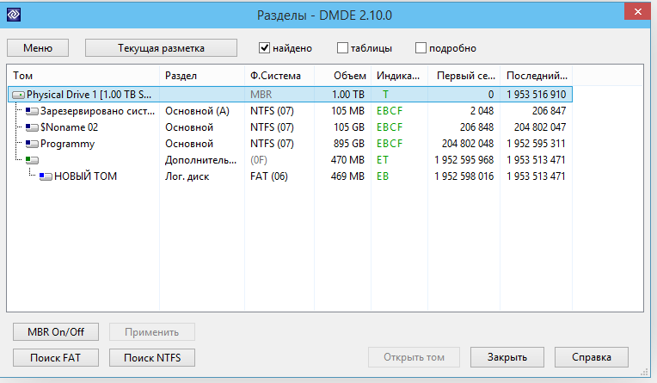The width and height of the screenshot is (657, 383).
Task: Click first sector value 1 952 598 016
Action: (x=464, y=176)
